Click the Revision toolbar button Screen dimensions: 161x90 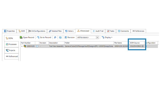tap(69, 37)
